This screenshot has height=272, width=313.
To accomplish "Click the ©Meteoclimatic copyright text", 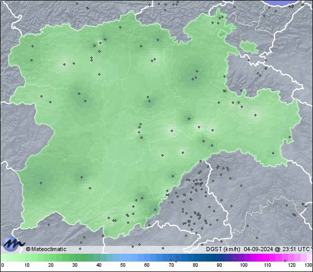I will (x=46, y=249).
